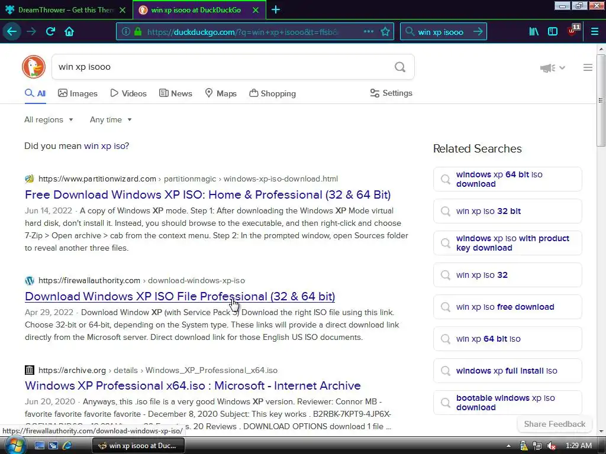Search related 'windows xp iso with product key download'
606x454 pixels.
click(507, 243)
